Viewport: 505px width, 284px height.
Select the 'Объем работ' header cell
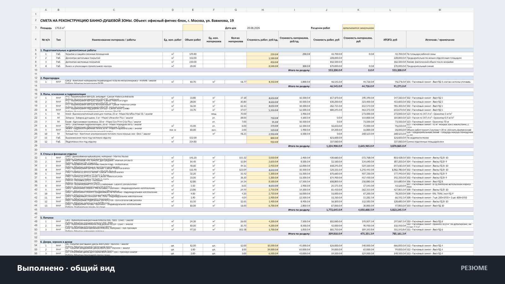pos(193,40)
